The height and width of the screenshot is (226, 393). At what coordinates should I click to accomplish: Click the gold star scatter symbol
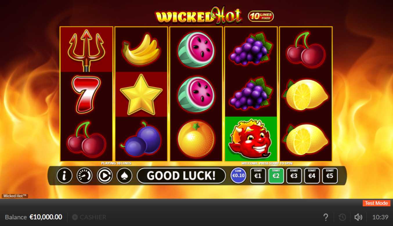point(141,94)
